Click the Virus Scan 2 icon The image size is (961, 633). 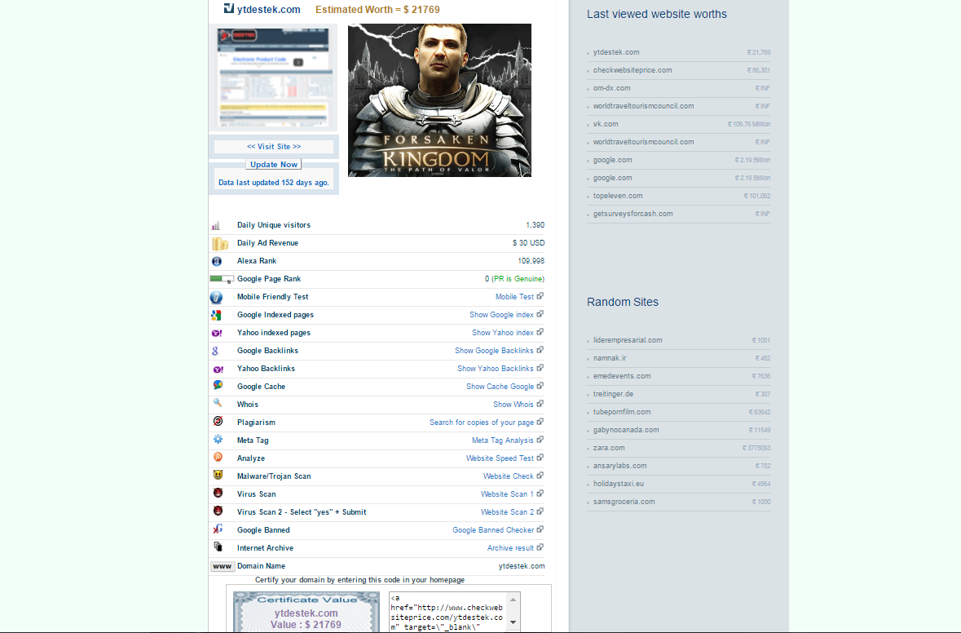218,511
